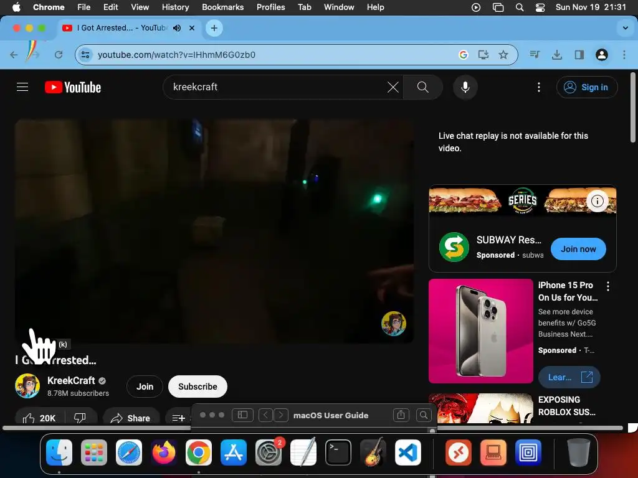Open Visual Studio Code from Dock
638x478 pixels.
(408, 452)
